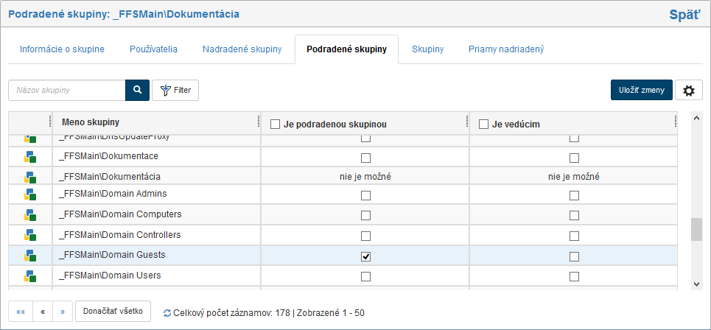Switch to the 'Používatelia' tab
Viewport: 711px width, 330px height.
click(153, 49)
